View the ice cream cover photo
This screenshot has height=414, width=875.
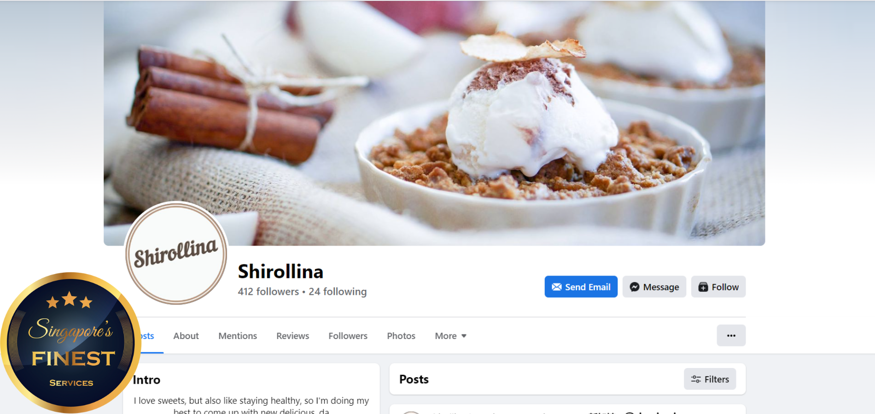coord(434,123)
